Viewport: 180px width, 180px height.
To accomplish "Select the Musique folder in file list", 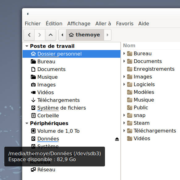I will (x=144, y=100).
